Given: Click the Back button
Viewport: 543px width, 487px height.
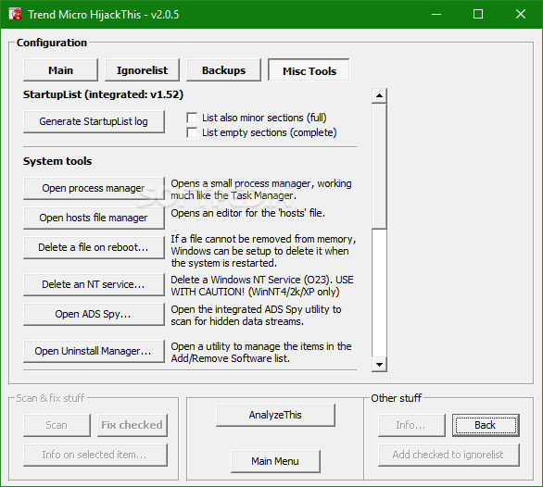Looking at the screenshot, I should (x=486, y=425).
